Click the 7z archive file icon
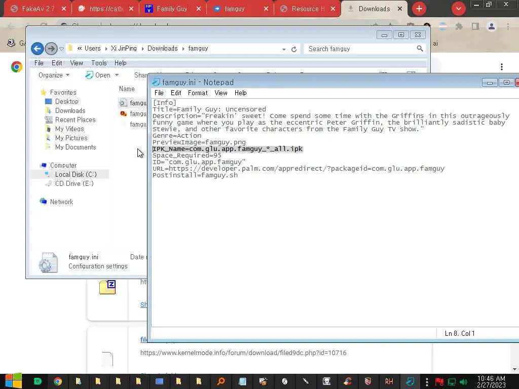This screenshot has height=389, width=519. coord(107,287)
